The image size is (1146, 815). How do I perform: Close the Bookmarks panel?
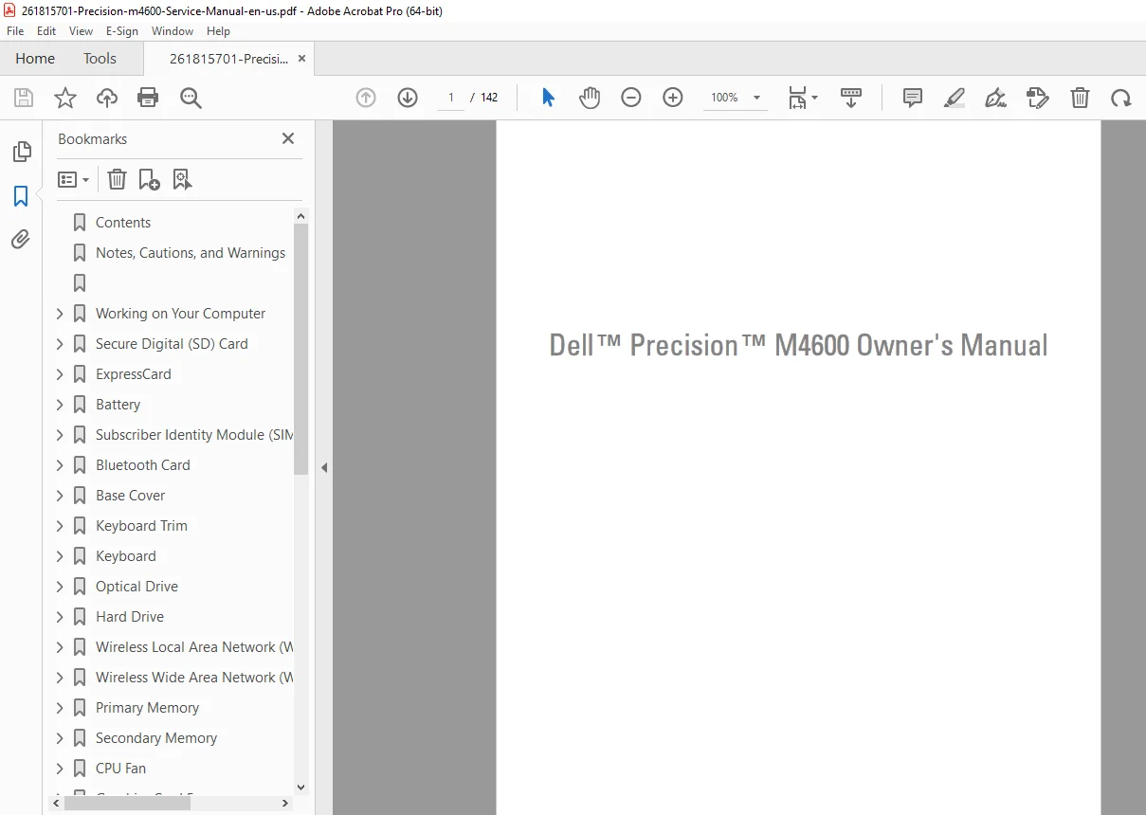(288, 138)
